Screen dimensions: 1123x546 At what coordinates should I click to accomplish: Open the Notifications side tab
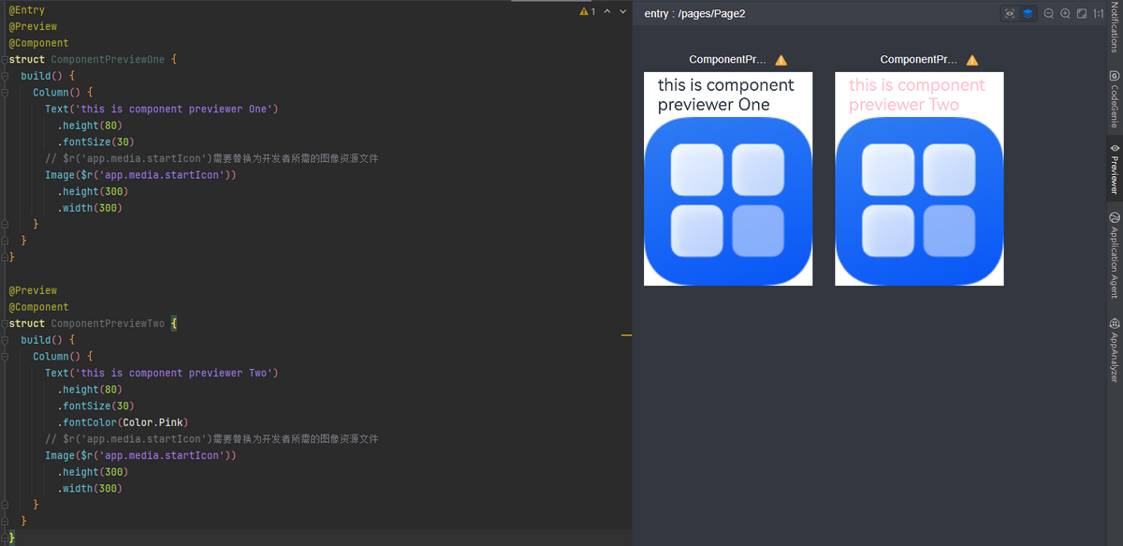pyautogui.click(x=1114, y=26)
